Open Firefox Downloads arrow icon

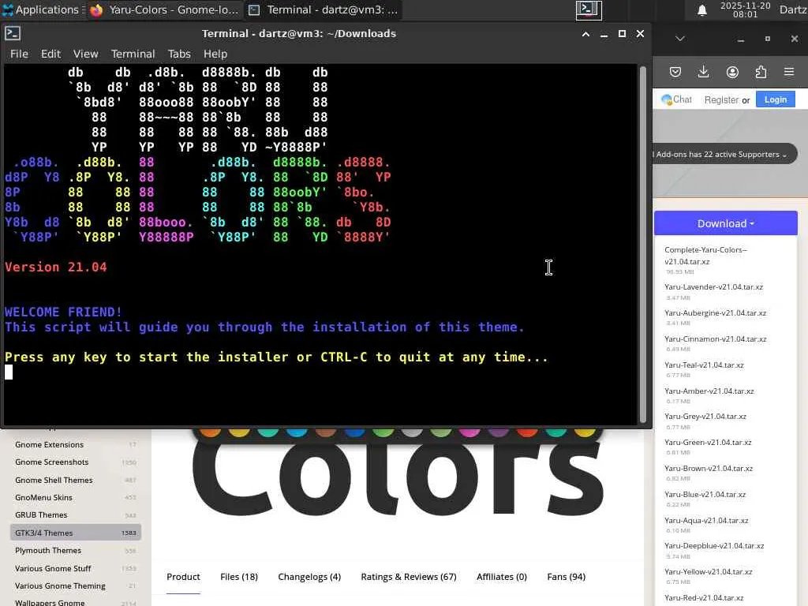pos(703,72)
